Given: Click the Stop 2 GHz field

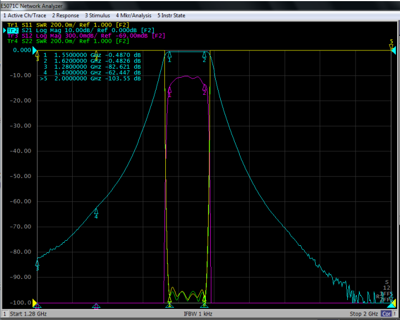Looking at the screenshot, I should coord(364,314).
